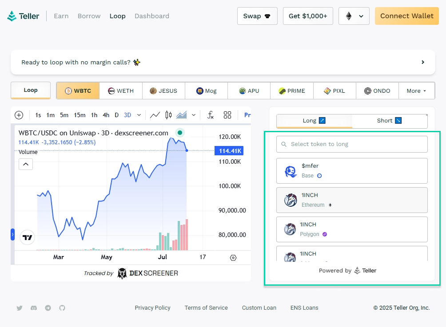Select the WBTC token tab

pyautogui.click(x=78, y=91)
